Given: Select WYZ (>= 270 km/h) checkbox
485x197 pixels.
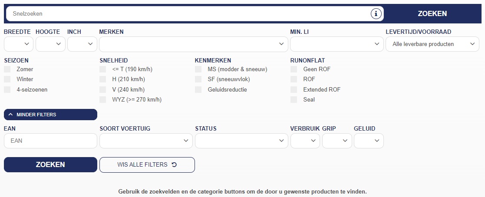Looking at the screenshot, I should pyautogui.click(x=103, y=99).
